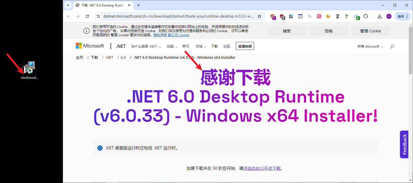Open the Feedback tab on the right edge
The image size is (413, 183).
click(x=404, y=144)
